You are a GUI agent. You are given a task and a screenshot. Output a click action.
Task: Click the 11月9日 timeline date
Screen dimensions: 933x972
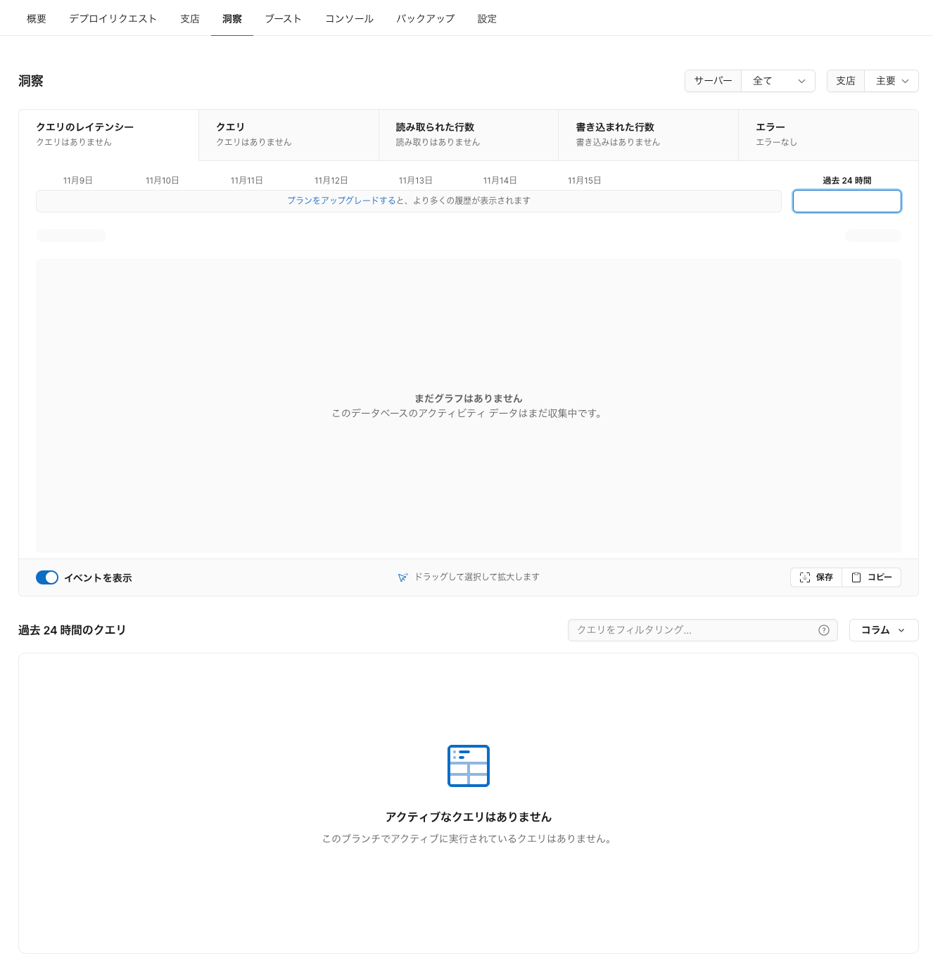78,181
